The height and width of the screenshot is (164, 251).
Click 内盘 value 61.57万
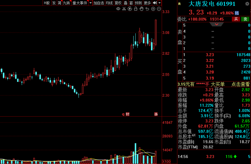(242, 126)
